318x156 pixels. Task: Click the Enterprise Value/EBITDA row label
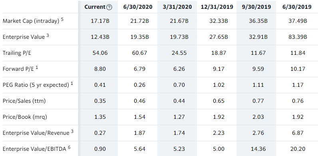pyautogui.click(x=34, y=149)
